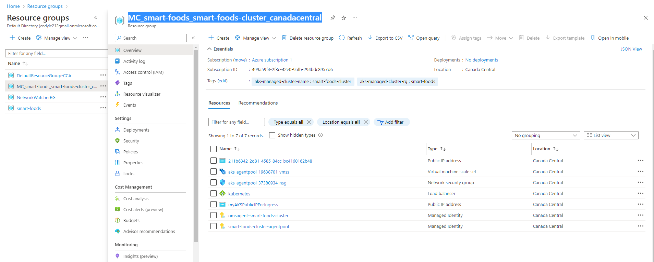The width and height of the screenshot is (654, 262).
Task: Pin the resource group to dashboard
Action: tap(332, 18)
